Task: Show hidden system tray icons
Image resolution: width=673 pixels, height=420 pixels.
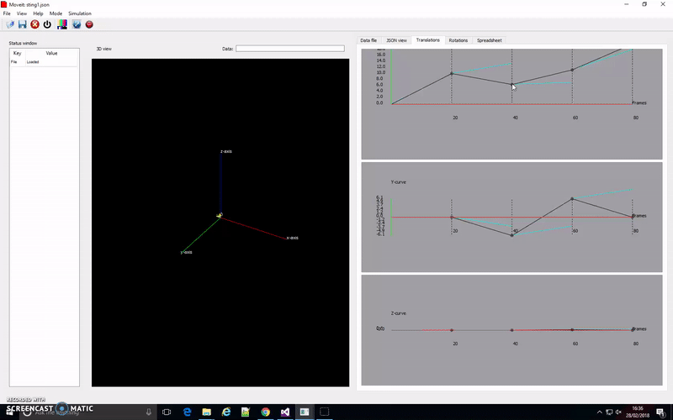Action: (x=600, y=412)
